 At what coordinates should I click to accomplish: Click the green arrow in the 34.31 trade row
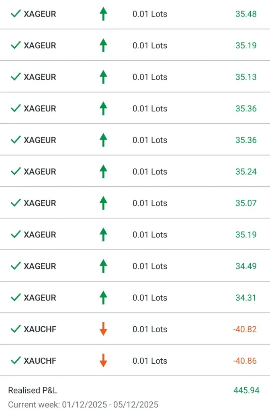coord(103,298)
